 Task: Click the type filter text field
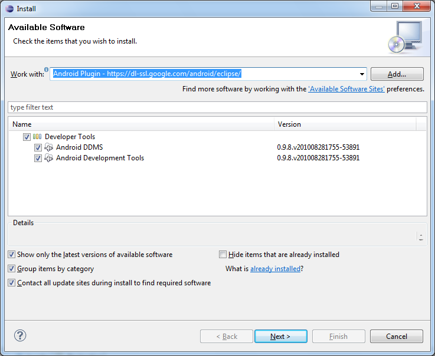[x=217, y=107]
